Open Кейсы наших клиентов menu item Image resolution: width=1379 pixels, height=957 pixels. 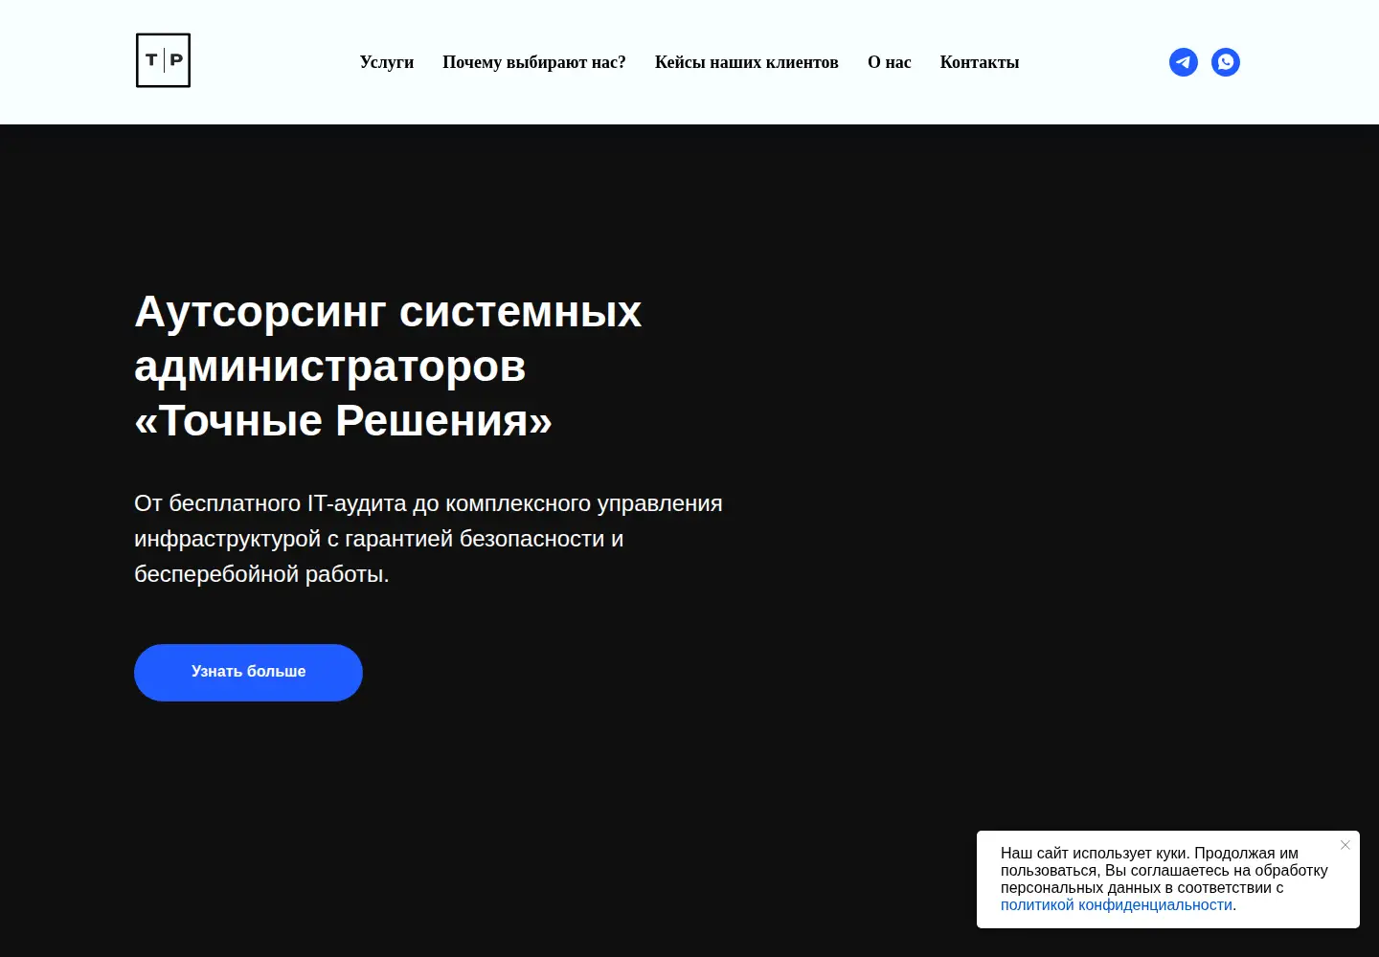pos(747,62)
